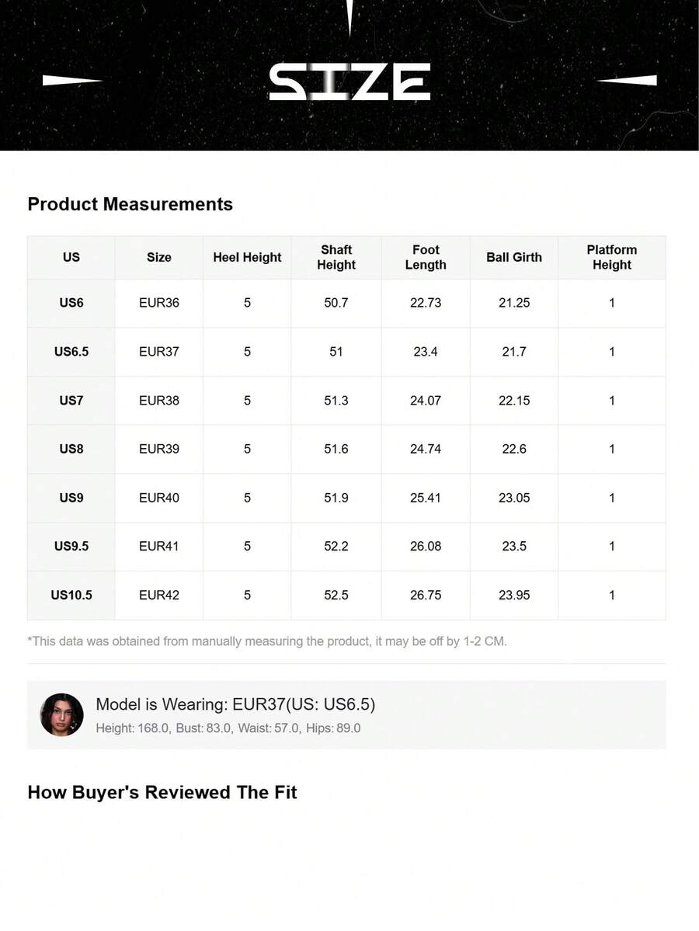Click the US6.5 row label
699x931 pixels.
click(71, 352)
